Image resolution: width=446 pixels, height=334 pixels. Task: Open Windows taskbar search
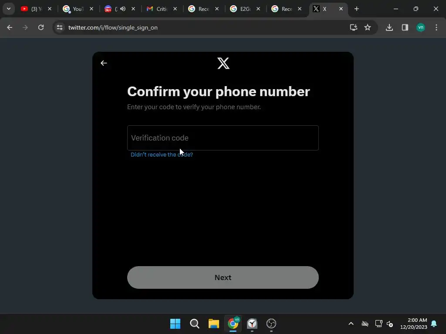tap(195, 324)
